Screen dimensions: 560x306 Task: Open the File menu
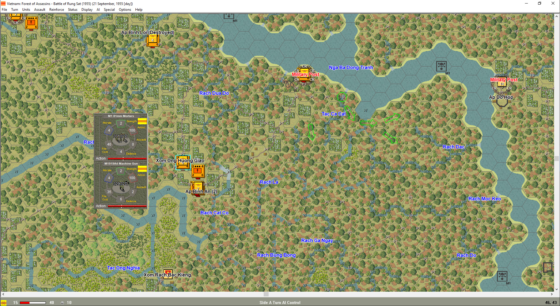(4, 10)
